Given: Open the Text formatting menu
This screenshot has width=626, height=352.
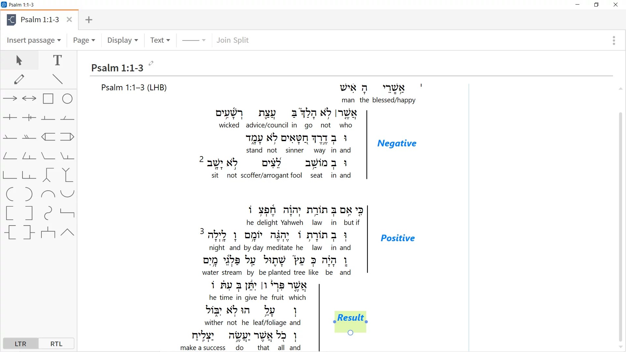Looking at the screenshot, I should pos(160,40).
